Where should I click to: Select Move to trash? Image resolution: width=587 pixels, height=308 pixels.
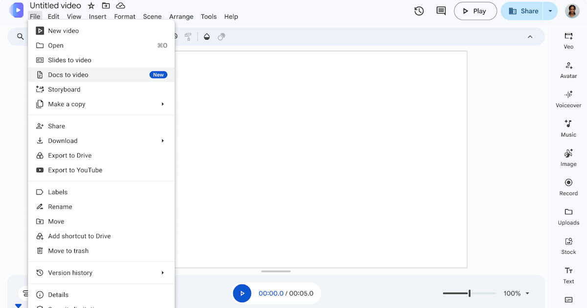click(x=101, y=251)
